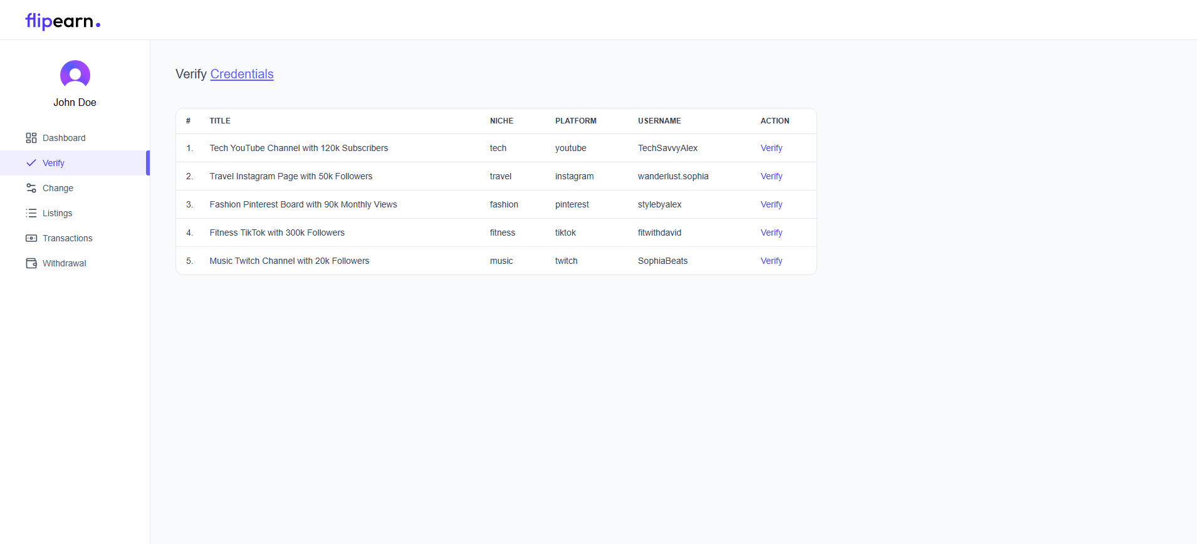
Task: Click the Withdrawal wallet icon
Action: (x=31, y=263)
